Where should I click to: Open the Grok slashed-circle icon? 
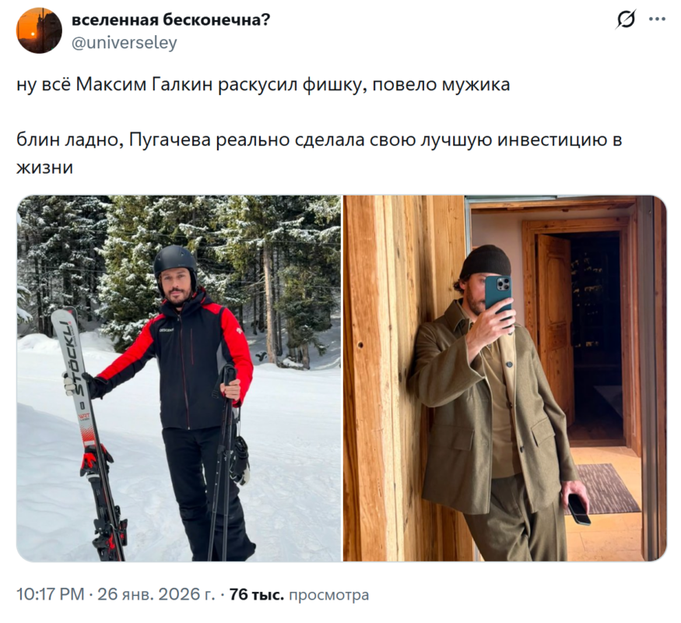(x=626, y=19)
